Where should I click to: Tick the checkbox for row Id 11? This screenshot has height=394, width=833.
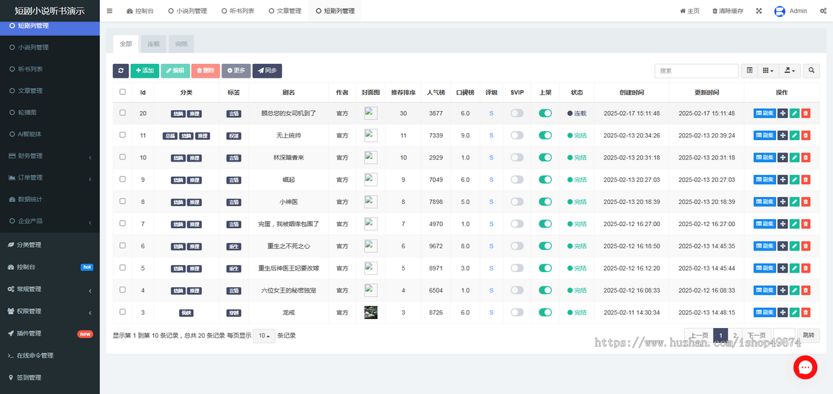[x=123, y=135]
